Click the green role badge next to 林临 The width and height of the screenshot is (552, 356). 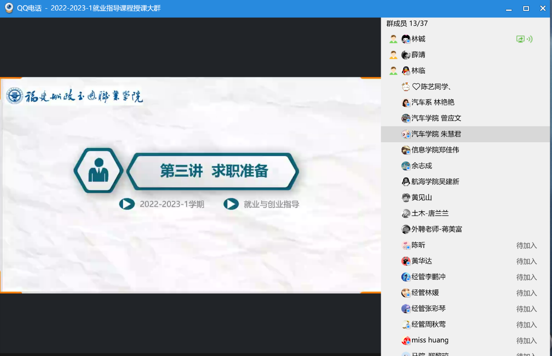click(393, 71)
